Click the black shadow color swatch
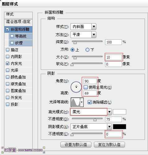Viewport: 148px width, 155px height. click(x=119, y=126)
